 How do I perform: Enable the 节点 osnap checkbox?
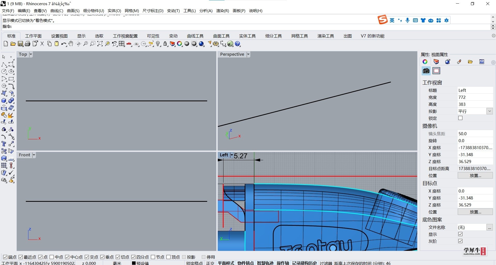[153, 257]
